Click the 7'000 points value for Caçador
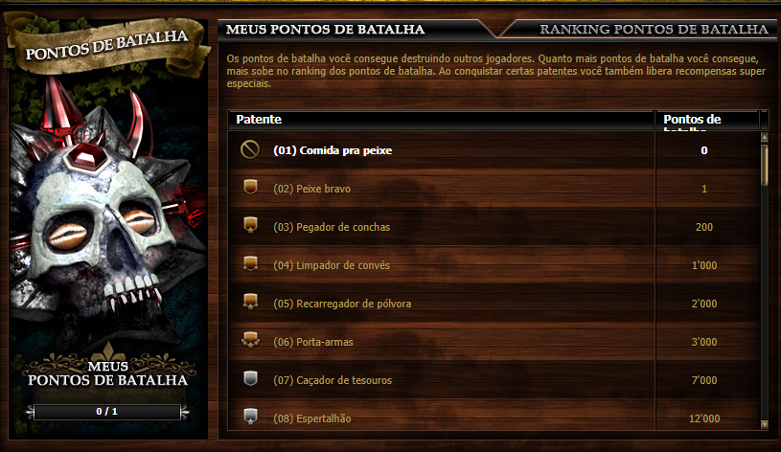 704,380
